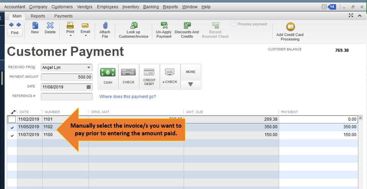Click 'Where does this payment go?' link
Viewport: 367px width, 189px height.
coord(128,96)
